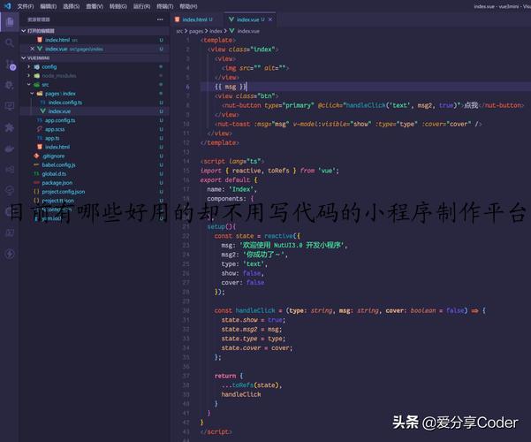Open the 帮助(H) menu
Screen dimensions: 531x442
point(188,6)
